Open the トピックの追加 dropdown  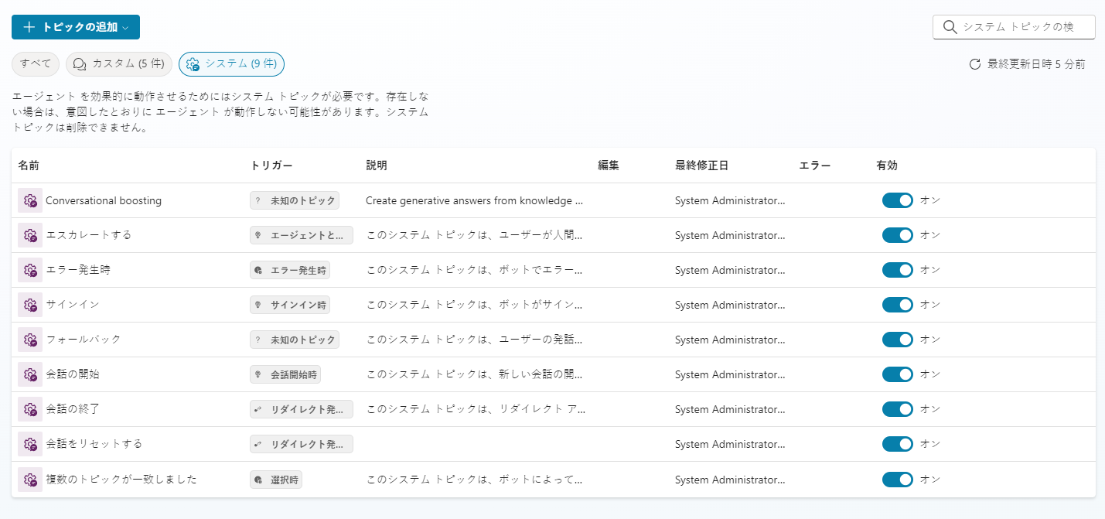coord(76,27)
